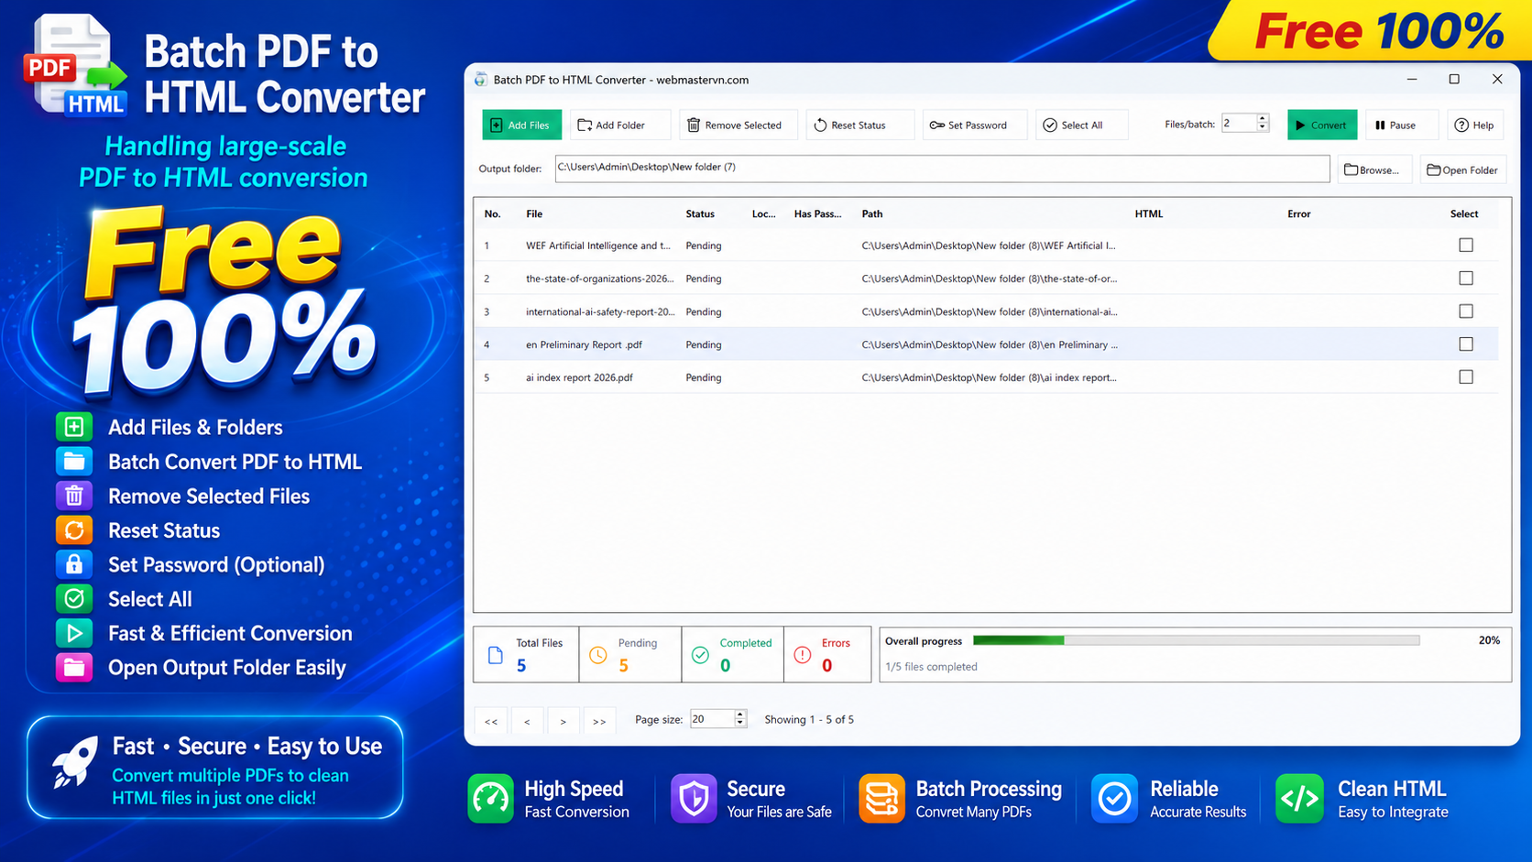Click path cell ending 'ai index report...'
The image size is (1532, 862).
click(989, 377)
